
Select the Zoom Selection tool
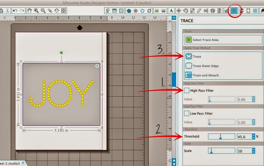coord(50,11)
